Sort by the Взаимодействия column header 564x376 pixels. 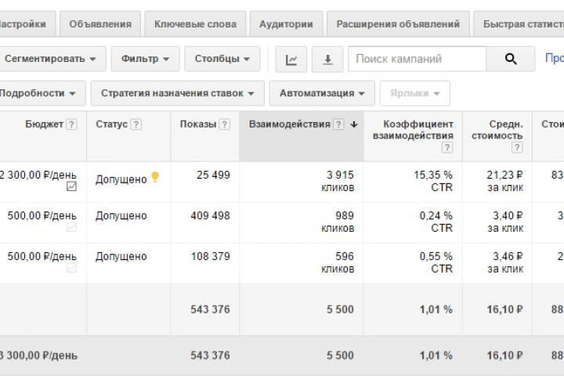(x=290, y=124)
